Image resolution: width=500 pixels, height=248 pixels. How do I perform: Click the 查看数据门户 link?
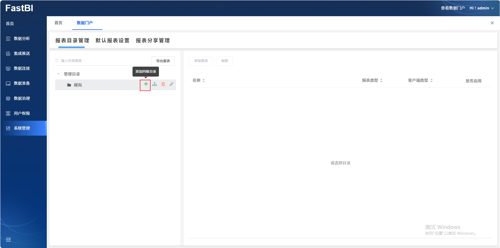click(453, 8)
